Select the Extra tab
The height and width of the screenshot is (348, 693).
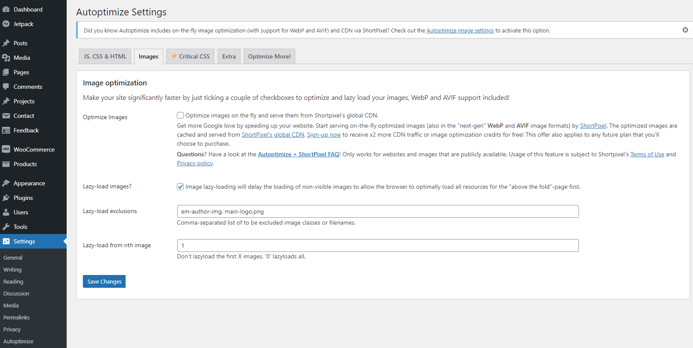click(229, 56)
